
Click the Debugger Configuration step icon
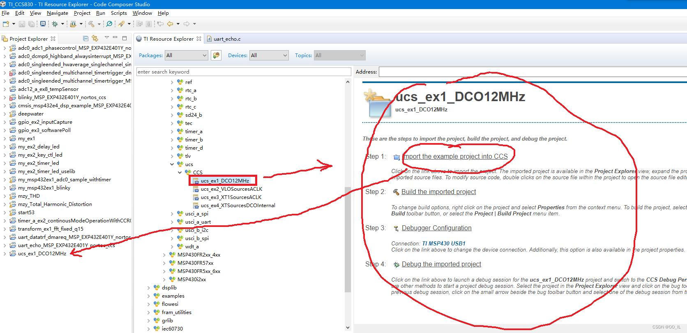(x=396, y=229)
